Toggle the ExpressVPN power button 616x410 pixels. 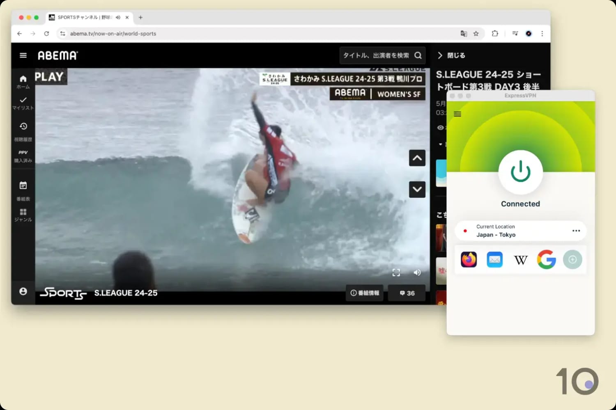click(x=520, y=172)
